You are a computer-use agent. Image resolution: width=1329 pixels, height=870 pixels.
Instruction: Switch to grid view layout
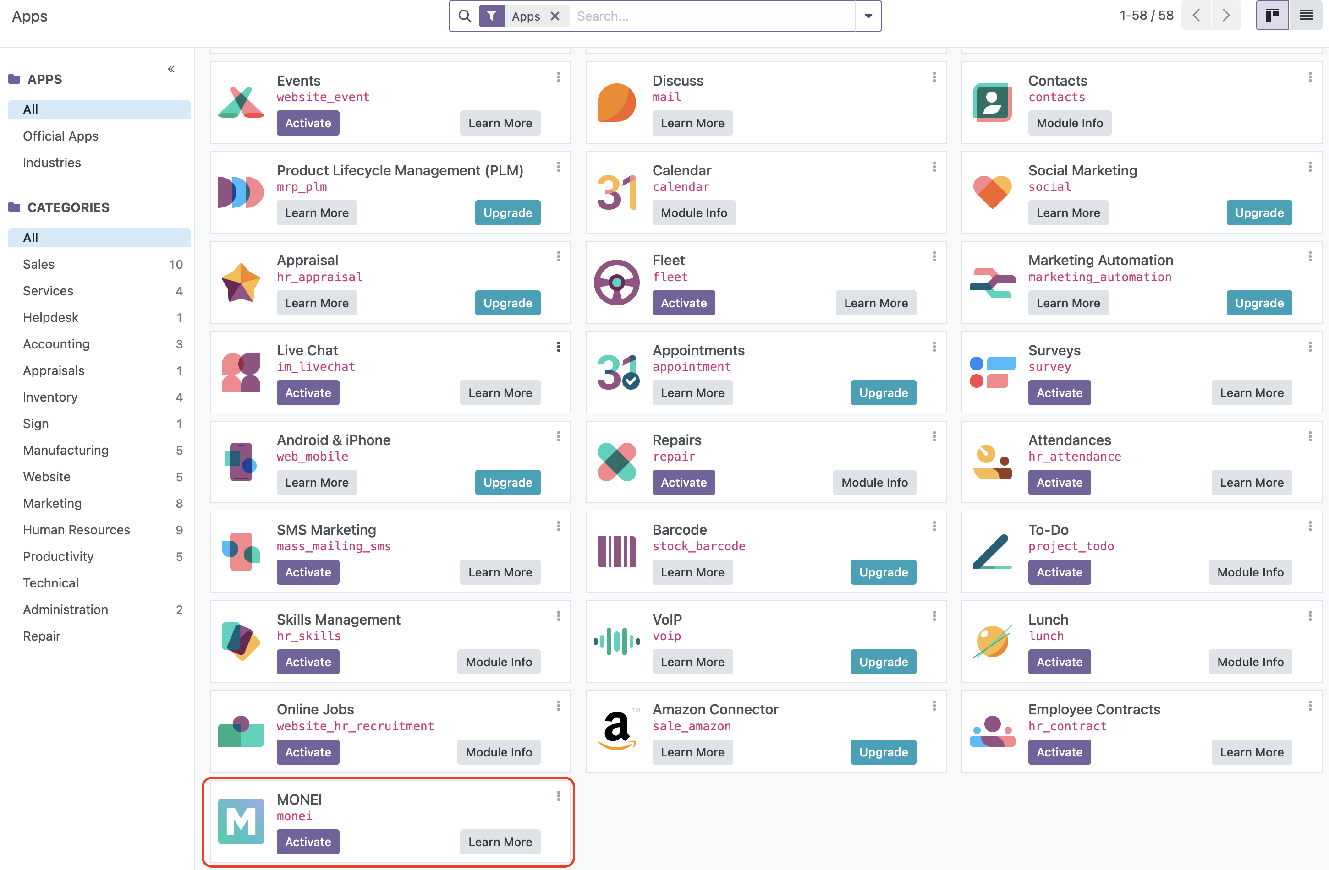click(1273, 15)
